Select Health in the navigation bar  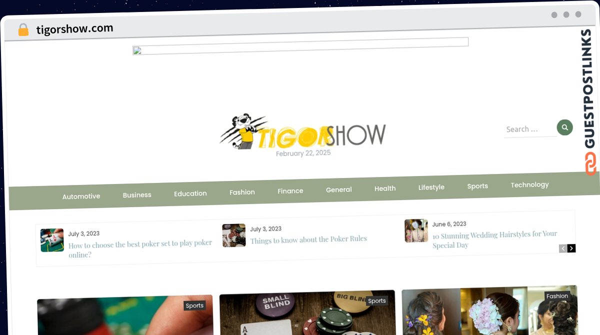[385, 188]
